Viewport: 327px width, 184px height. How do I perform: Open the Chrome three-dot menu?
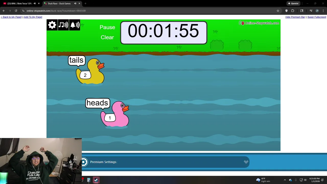tap(323, 11)
